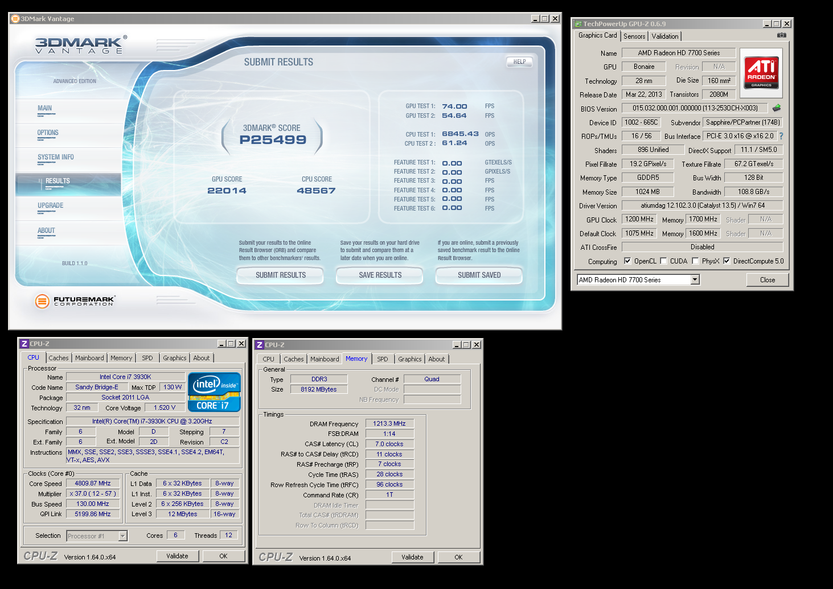Click the Close button in GPU-Z
This screenshot has height=589, width=833.
coord(768,279)
